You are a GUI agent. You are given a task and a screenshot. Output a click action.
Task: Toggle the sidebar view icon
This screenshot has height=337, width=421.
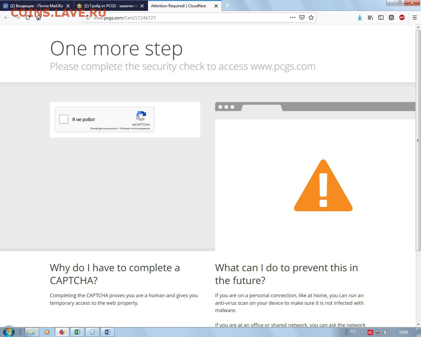click(x=381, y=17)
